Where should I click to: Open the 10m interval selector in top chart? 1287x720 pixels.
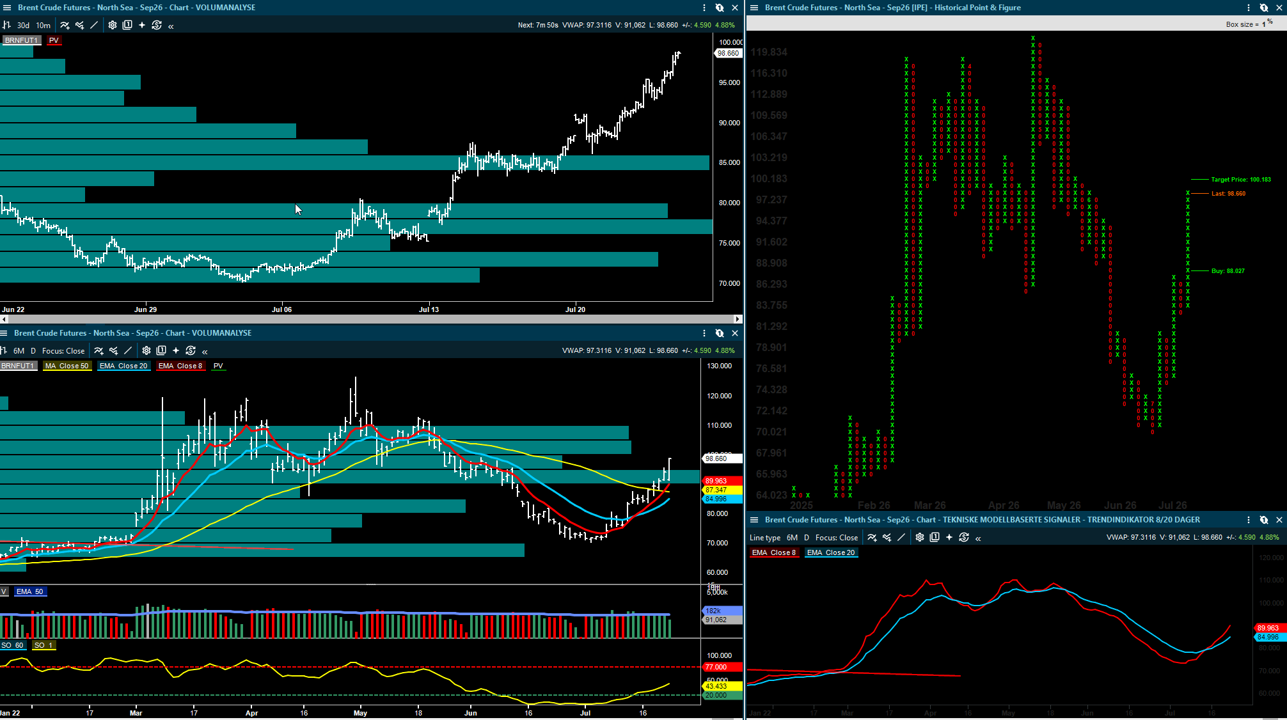(x=43, y=25)
